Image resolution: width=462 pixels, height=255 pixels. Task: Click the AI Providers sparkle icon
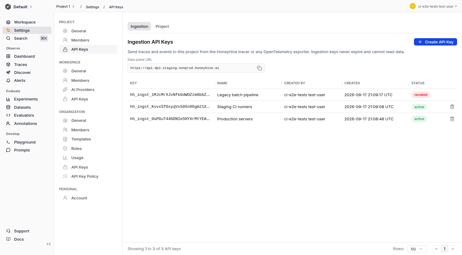[x=65, y=90]
